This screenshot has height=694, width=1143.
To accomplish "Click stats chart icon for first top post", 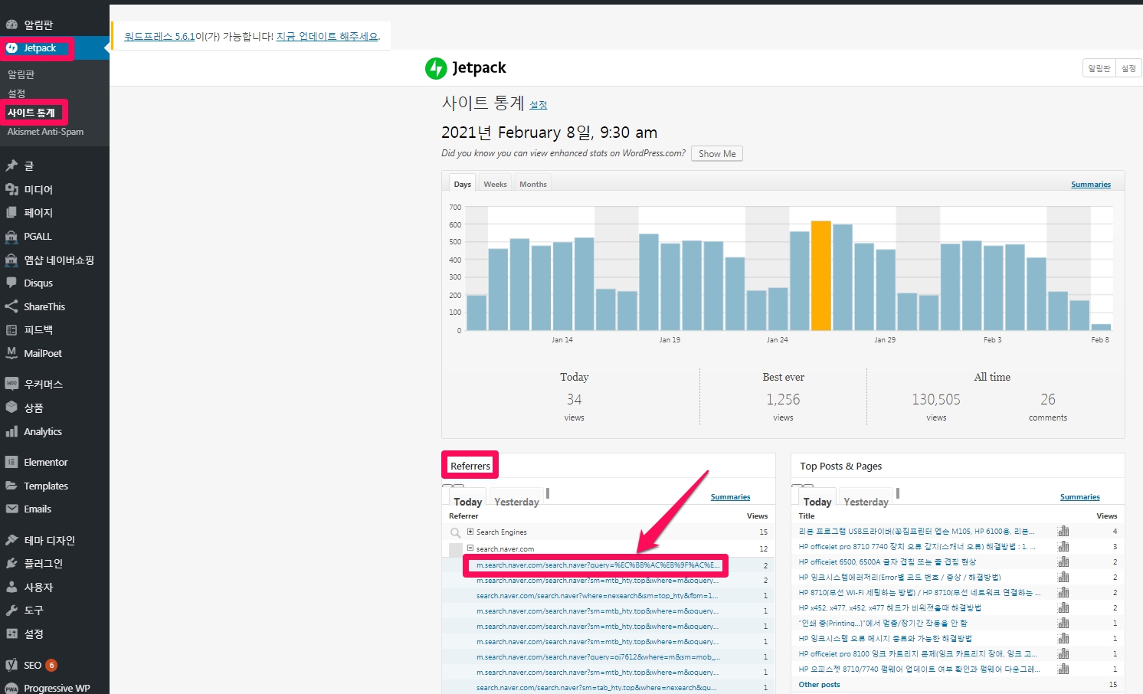I will tap(1063, 531).
